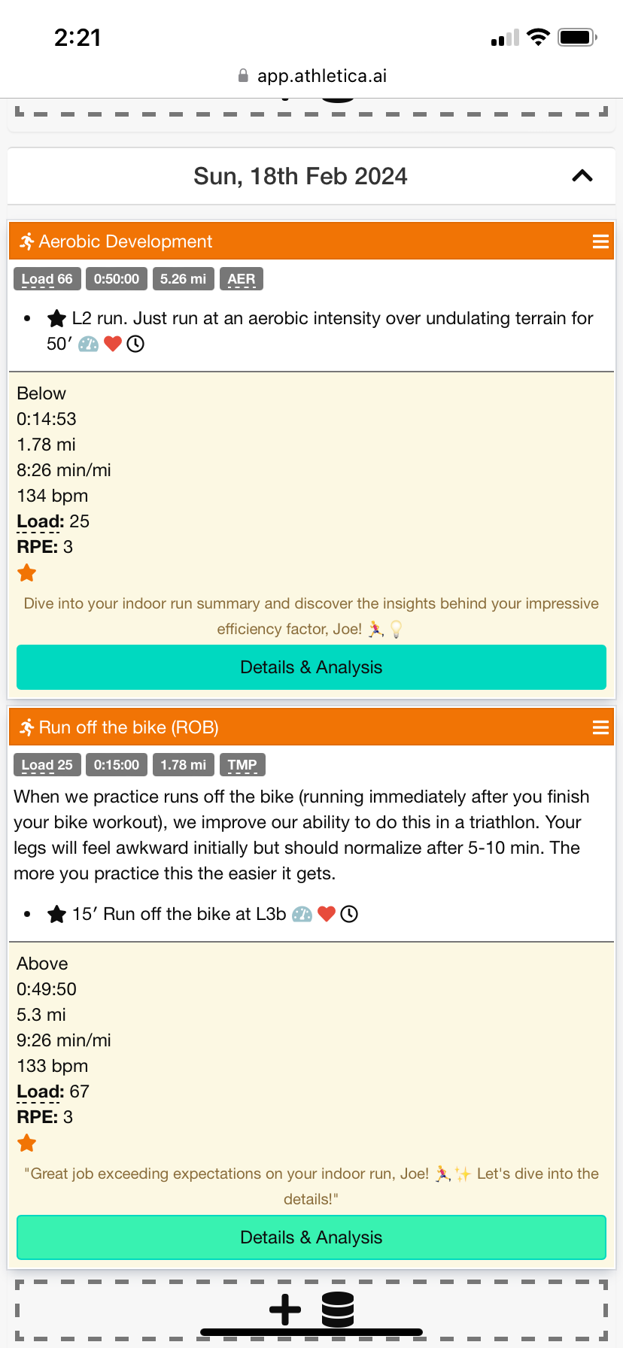Click the clock icon beside L3b
This screenshot has height=1348, width=623.
(x=349, y=915)
